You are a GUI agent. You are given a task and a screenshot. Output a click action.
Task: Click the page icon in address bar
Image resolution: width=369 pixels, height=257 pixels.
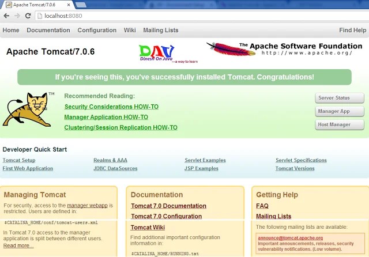pos(40,16)
